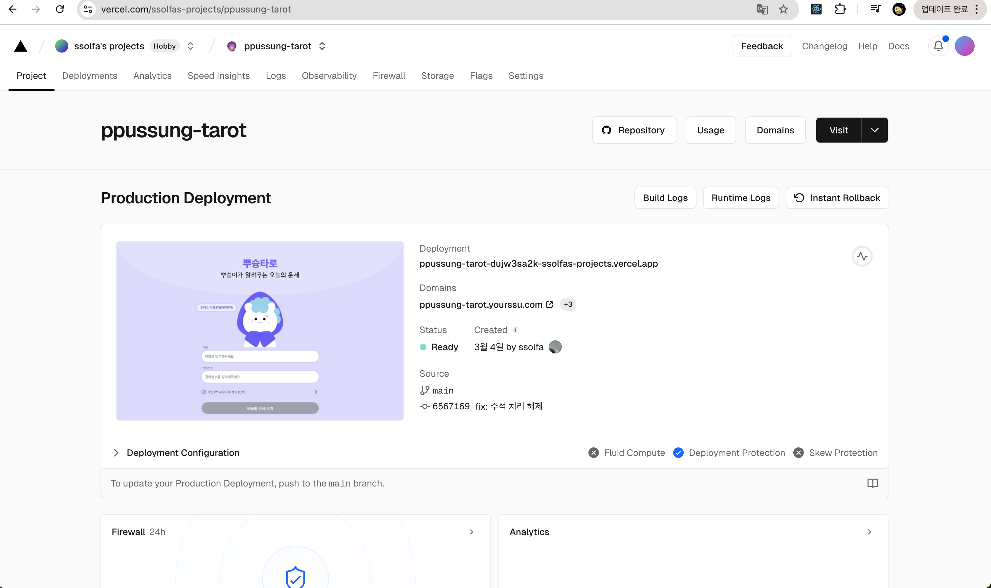Open the Build Logs button
The height and width of the screenshot is (588, 991).
tap(665, 198)
